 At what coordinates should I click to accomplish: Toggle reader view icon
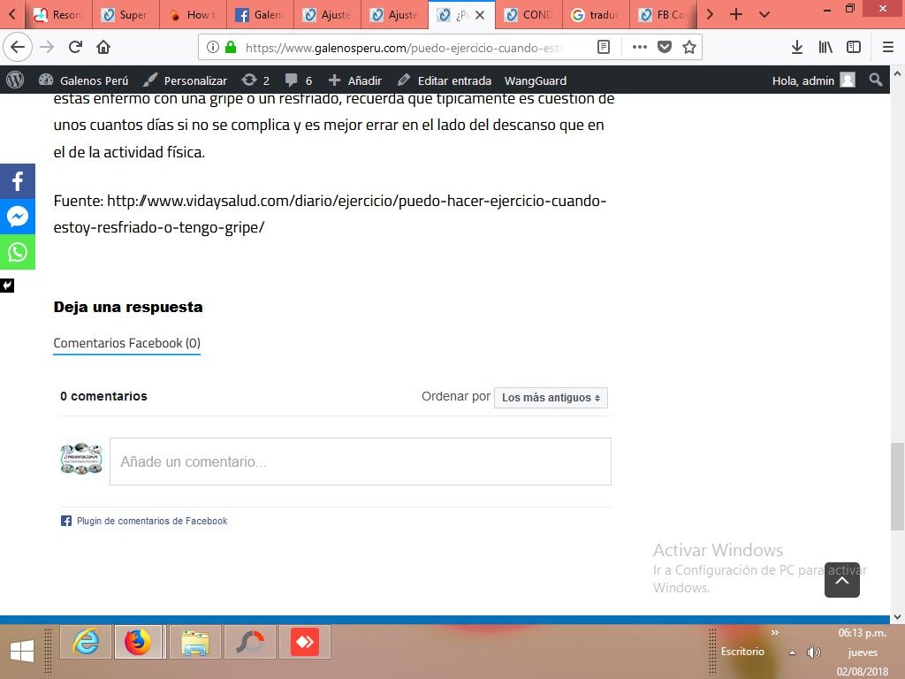tap(603, 47)
